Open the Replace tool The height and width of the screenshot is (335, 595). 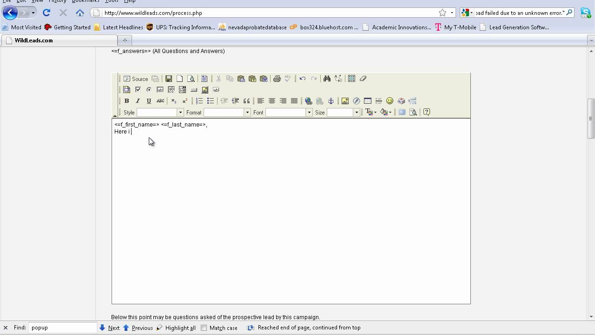pos(338,79)
